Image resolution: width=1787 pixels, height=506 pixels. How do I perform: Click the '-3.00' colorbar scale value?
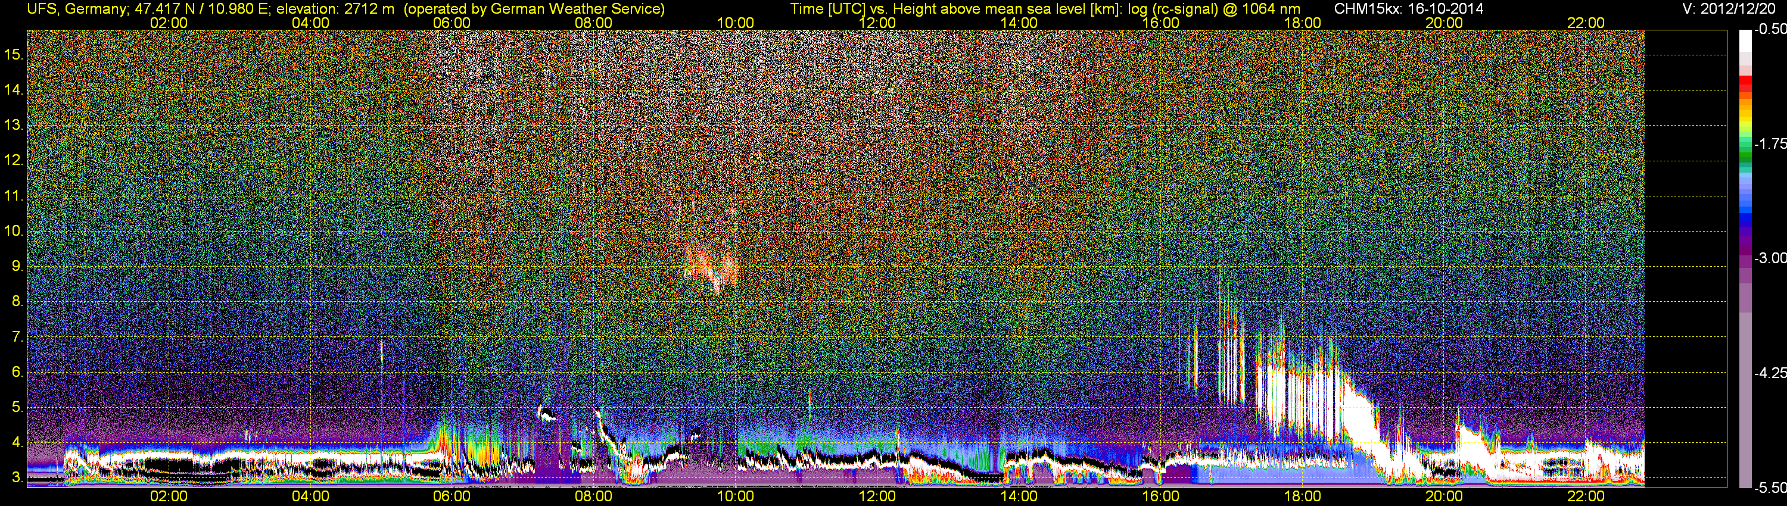(x=1770, y=258)
